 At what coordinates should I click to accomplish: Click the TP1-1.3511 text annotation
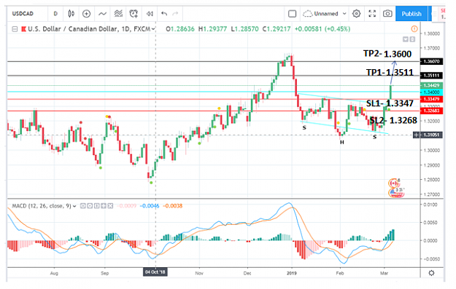pyautogui.click(x=390, y=72)
